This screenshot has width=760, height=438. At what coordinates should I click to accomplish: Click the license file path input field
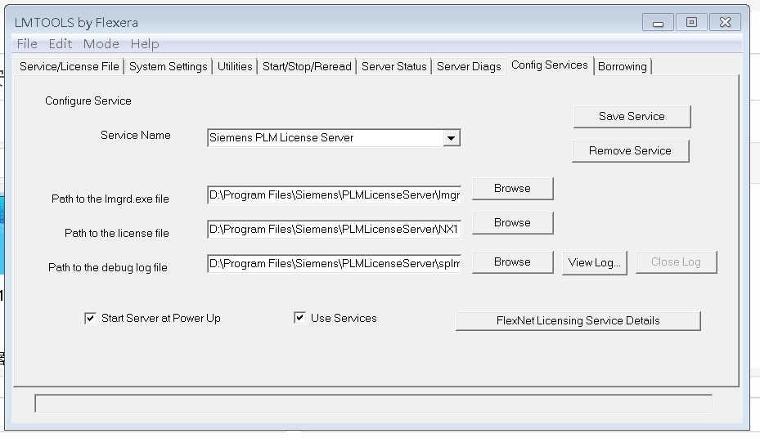tap(334, 230)
